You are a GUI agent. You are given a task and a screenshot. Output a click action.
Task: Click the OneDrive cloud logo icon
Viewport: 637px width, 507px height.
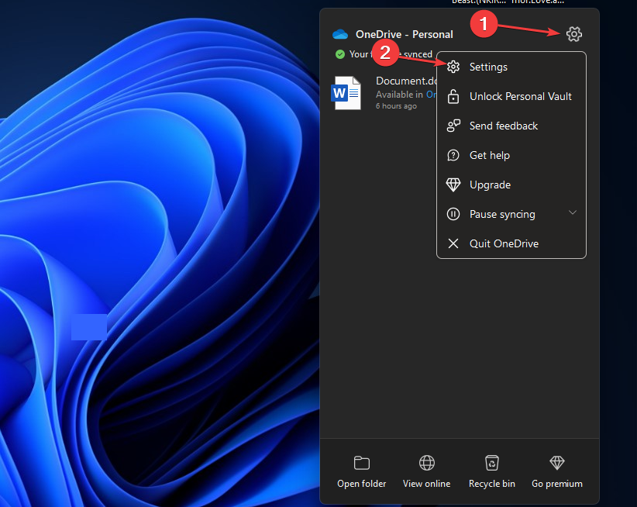pyautogui.click(x=340, y=34)
